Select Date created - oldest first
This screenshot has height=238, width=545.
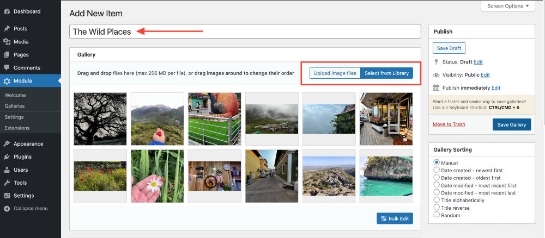(x=437, y=177)
